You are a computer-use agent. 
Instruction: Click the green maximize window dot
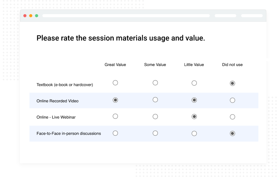37,16
